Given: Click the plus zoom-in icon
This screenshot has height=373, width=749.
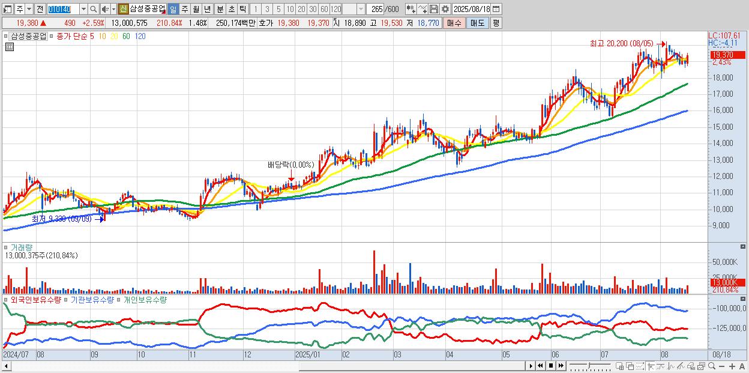Looking at the screenshot, I should [732, 366].
